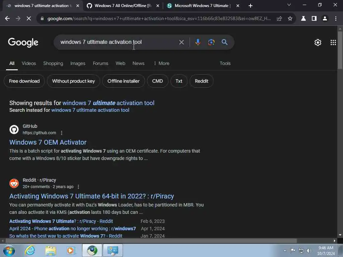
Task: Click the Reddit result favicon
Action: tap(14, 183)
